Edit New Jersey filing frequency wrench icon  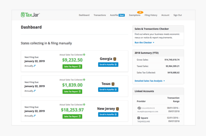[35, 116]
